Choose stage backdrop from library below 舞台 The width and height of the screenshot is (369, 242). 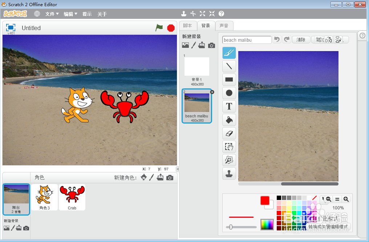[7, 228]
